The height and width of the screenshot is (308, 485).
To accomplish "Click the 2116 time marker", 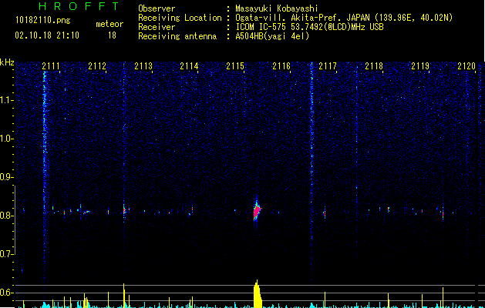I will pos(281,66).
